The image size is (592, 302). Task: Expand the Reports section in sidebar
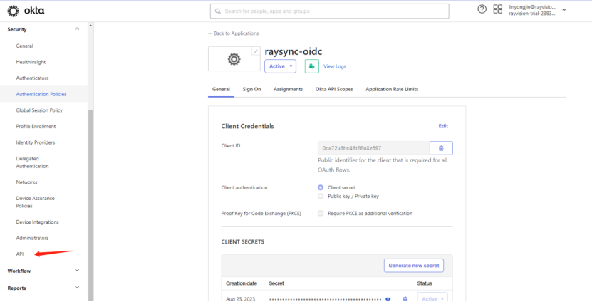(77, 288)
